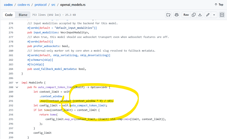Open the src folder breadcrumb

[x=53, y=5]
